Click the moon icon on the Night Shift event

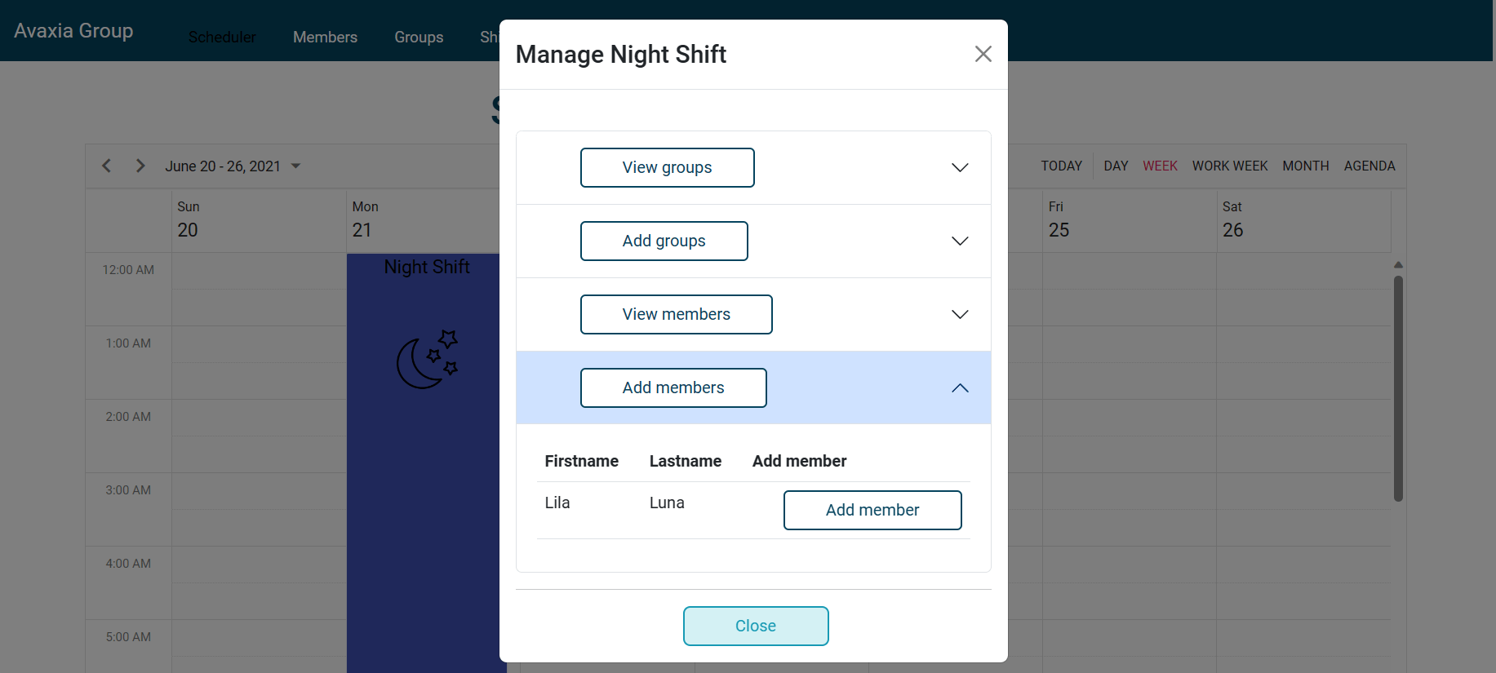click(427, 359)
